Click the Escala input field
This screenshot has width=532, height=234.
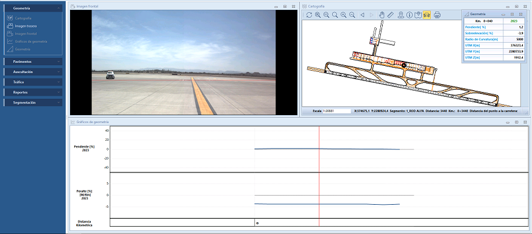click(x=336, y=111)
